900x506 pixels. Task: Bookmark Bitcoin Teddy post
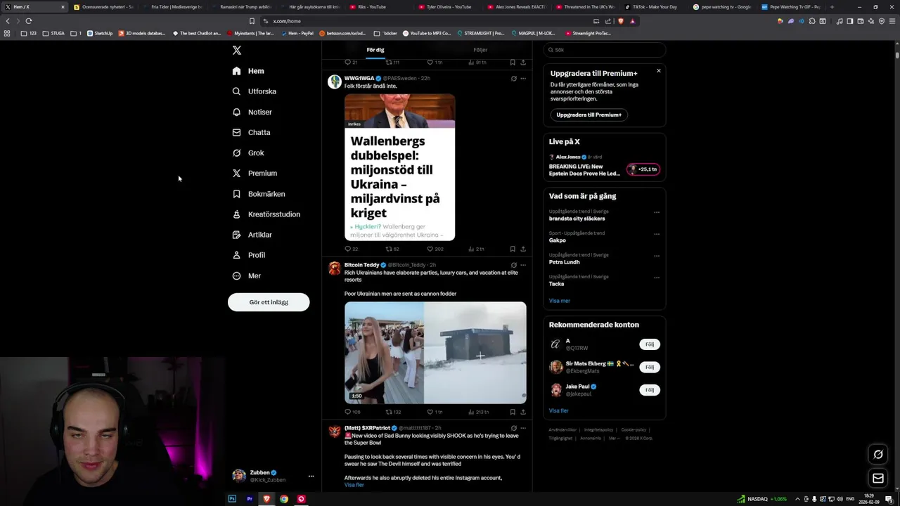coord(513,412)
